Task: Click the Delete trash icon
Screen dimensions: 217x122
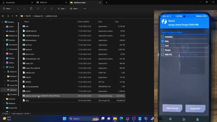Action: 52,9
